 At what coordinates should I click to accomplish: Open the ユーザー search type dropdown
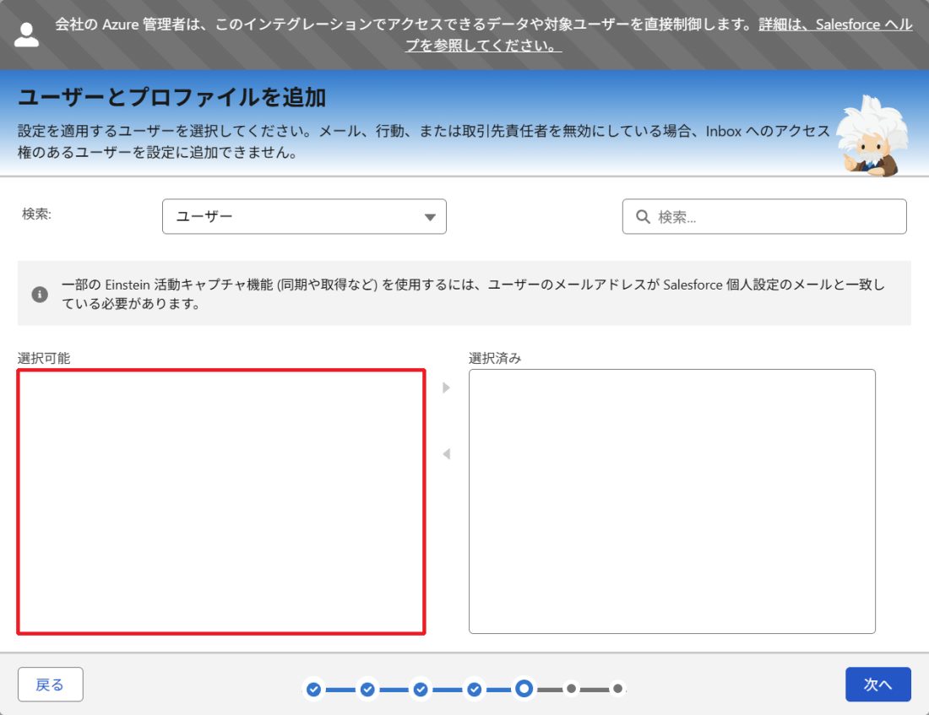[x=304, y=216]
